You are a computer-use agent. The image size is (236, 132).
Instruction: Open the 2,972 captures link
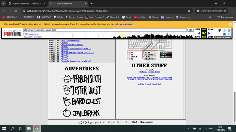(x=30, y=34)
